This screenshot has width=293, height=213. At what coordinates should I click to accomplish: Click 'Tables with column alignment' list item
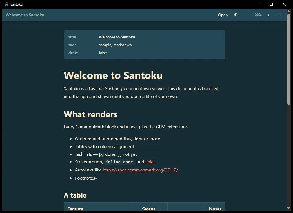point(105,146)
